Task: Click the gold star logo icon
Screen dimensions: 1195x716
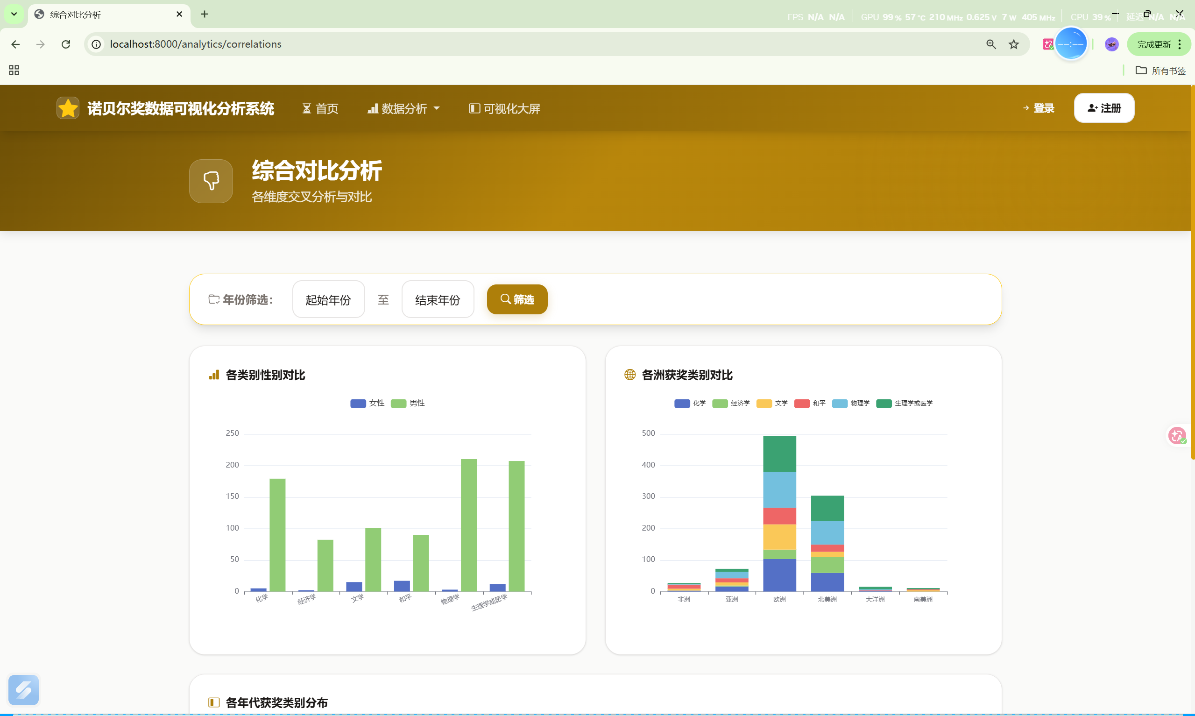Action: click(x=68, y=108)
